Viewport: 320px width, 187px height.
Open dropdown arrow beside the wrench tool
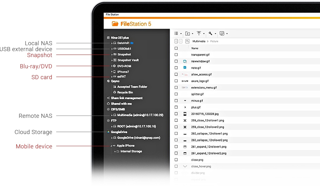coord(215,34)
